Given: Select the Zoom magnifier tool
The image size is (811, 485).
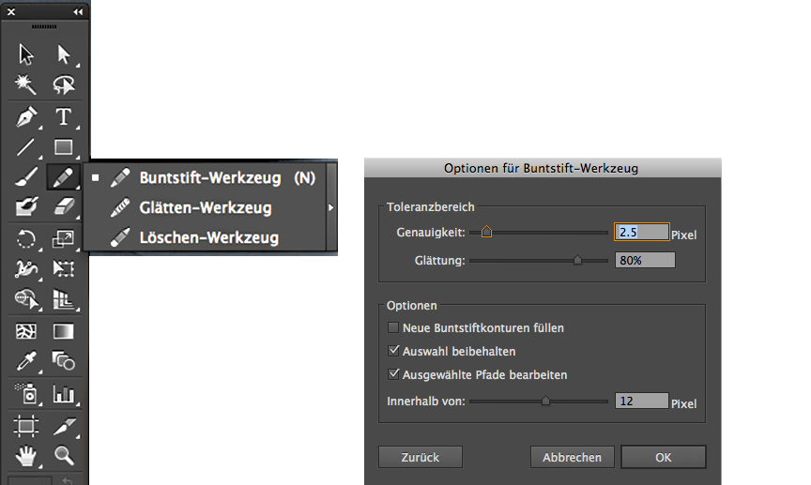Looking at the screenshot, I should tap(63, 456).
